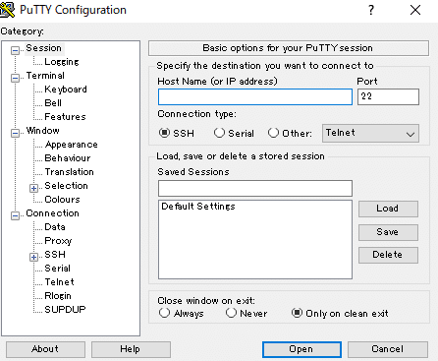
Task: Click the Load button
Action: point(388,209)
